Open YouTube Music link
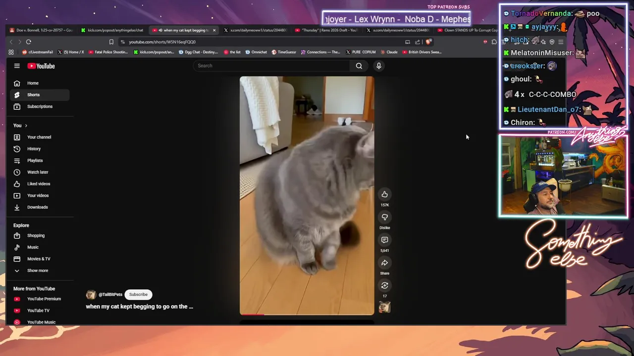Image resolution: width=634 pixels, height=356 pixels. [x=40, y=322]
